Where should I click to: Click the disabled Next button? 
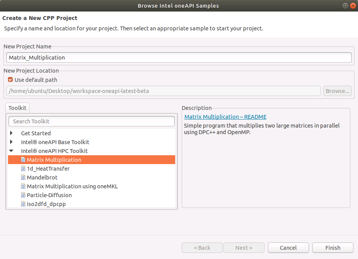pyautogui.click(x=244, y=248)
